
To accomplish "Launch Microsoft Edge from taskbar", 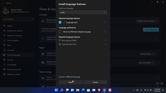I will point(83,90).
